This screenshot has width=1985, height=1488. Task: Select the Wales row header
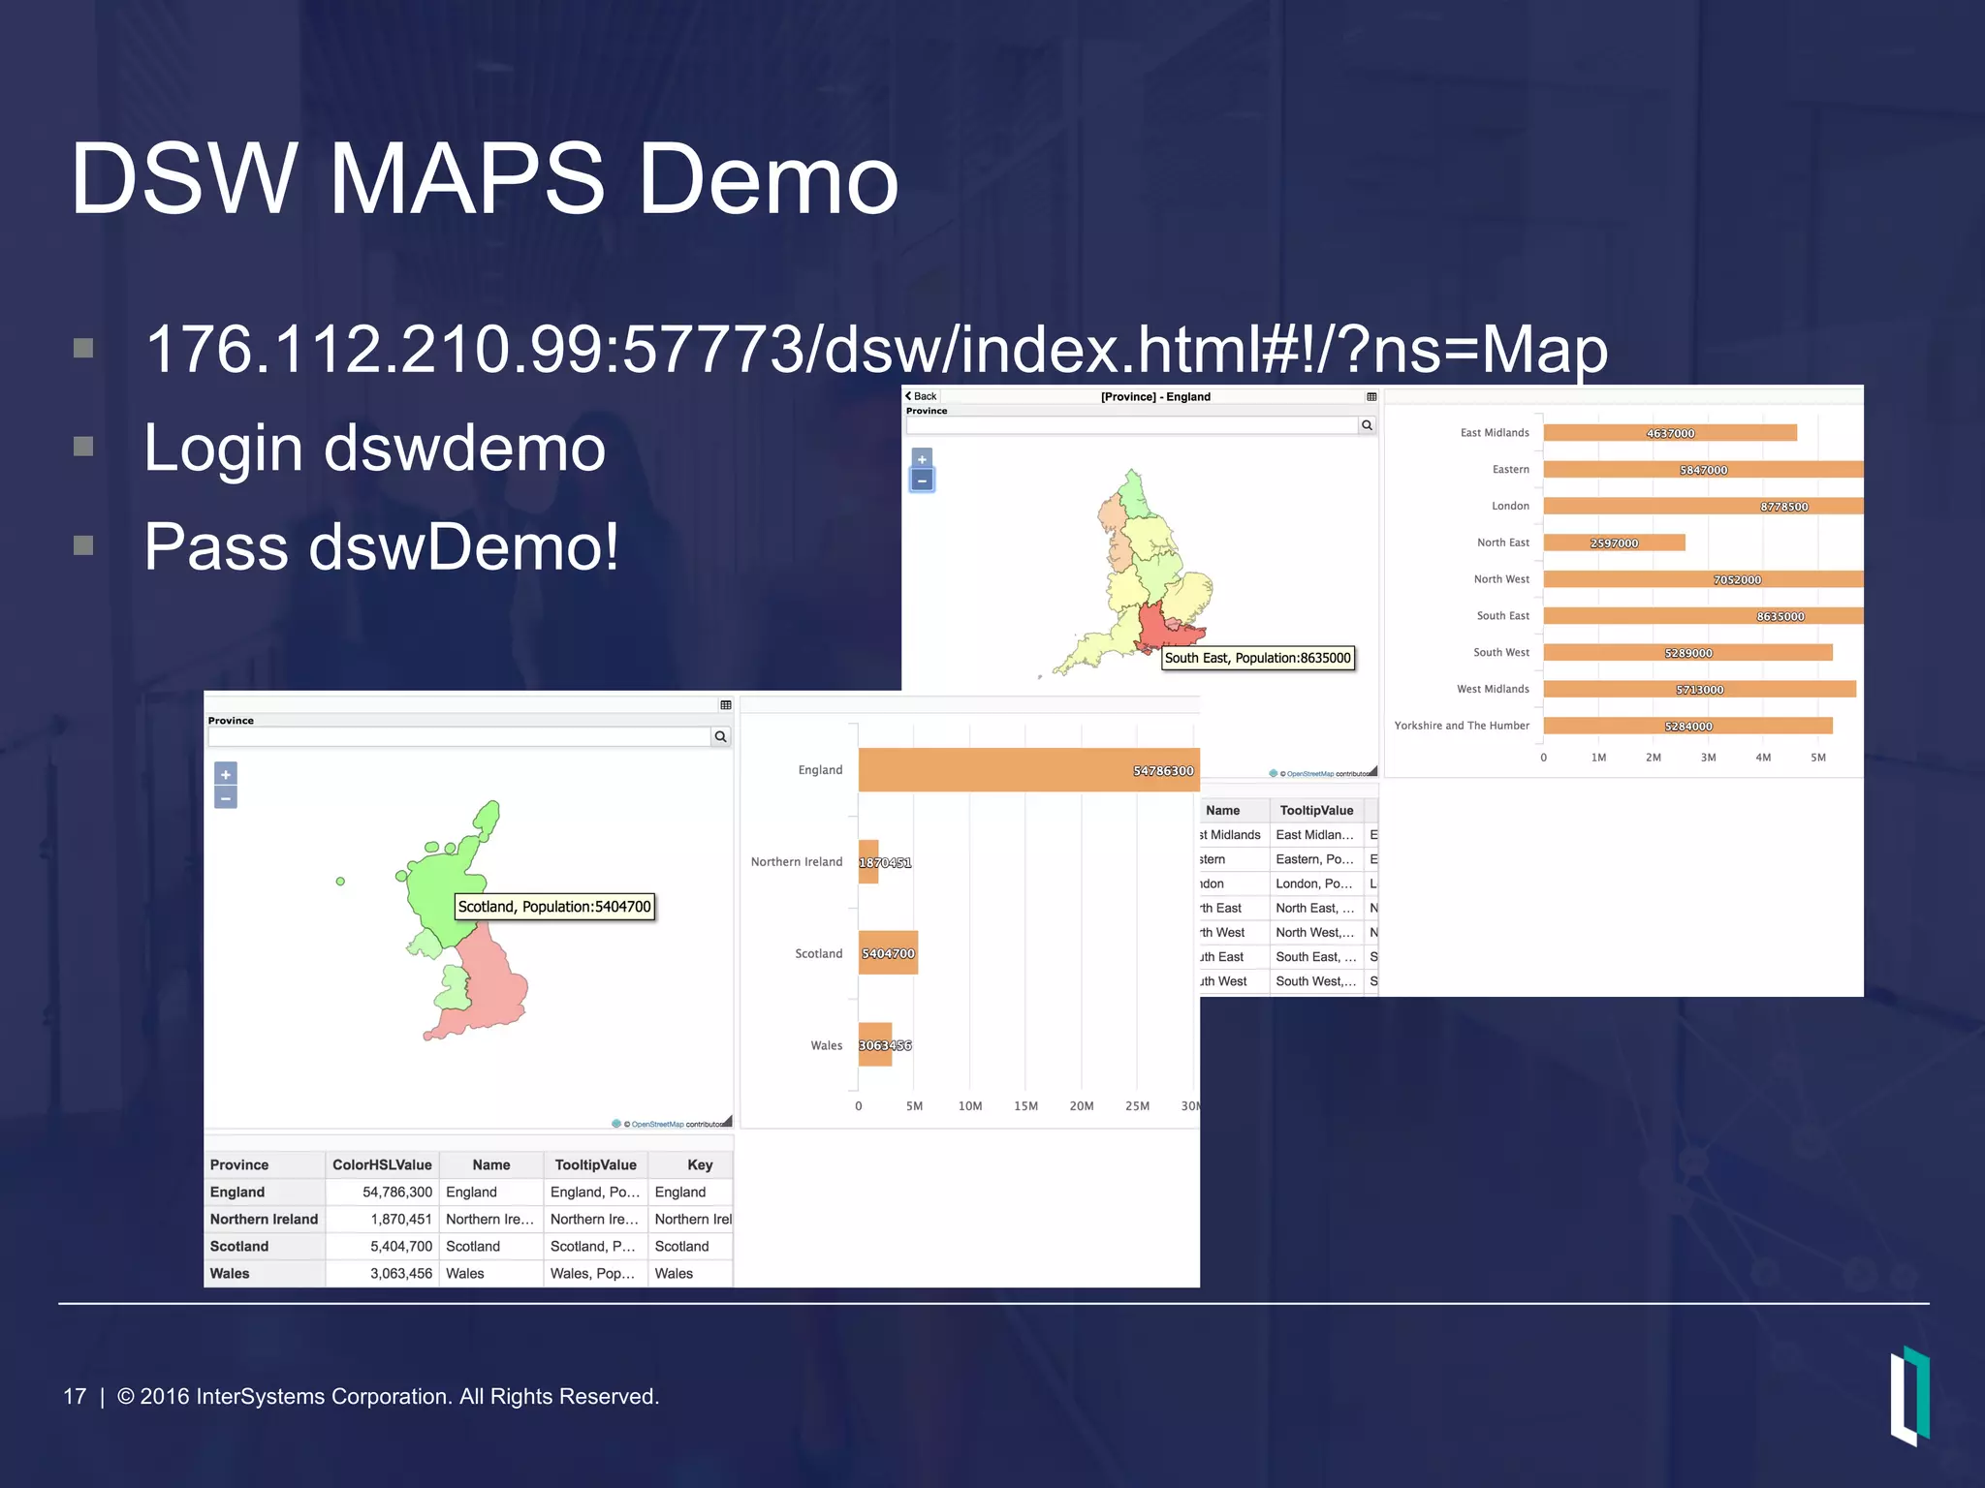pos(265,1274)
